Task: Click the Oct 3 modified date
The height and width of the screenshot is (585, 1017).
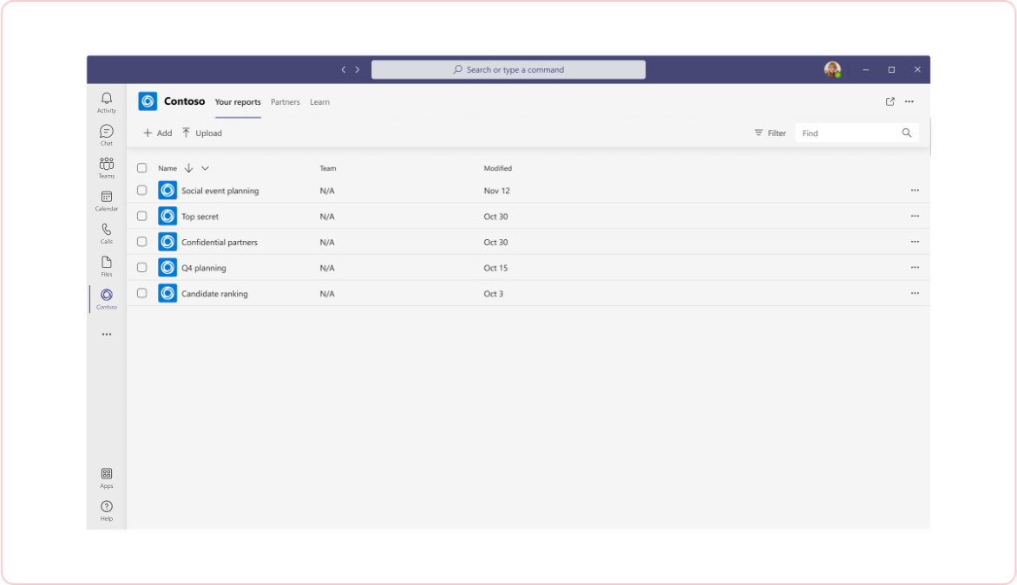Action: click(x=493, y=294)
